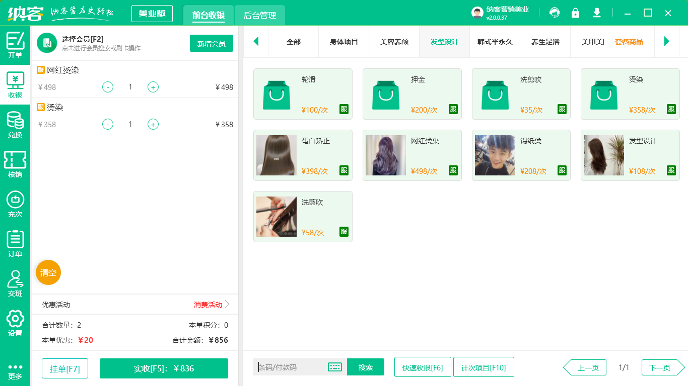Open customer service via the headset icon
Viewport: 688px width, 386px height.
[x=554, y=13]
